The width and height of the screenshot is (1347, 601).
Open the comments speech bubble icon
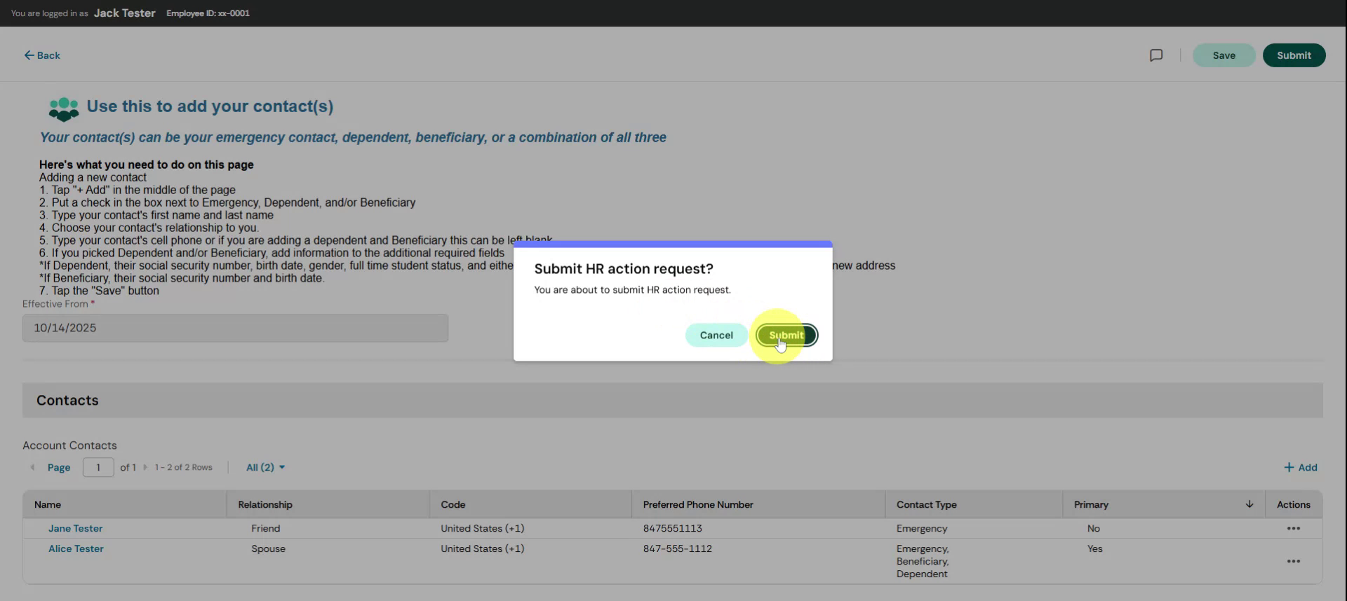(1156, 55)
